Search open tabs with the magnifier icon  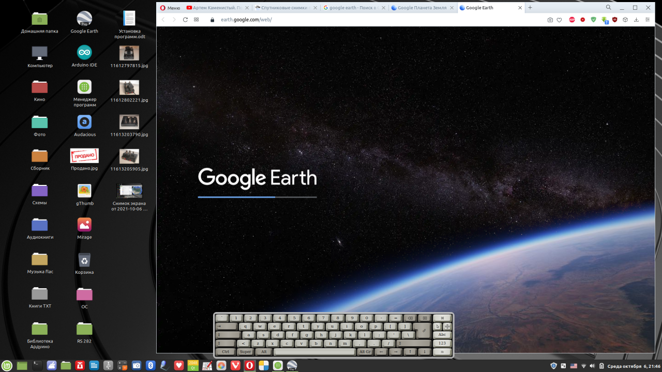(x=608, y=8)
